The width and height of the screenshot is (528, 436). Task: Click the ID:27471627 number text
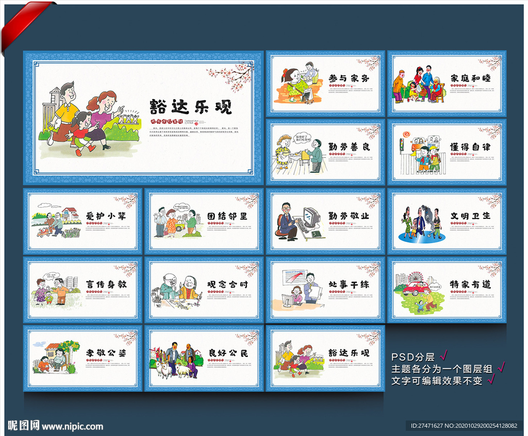pyautogui.click(x=426, y=426)
